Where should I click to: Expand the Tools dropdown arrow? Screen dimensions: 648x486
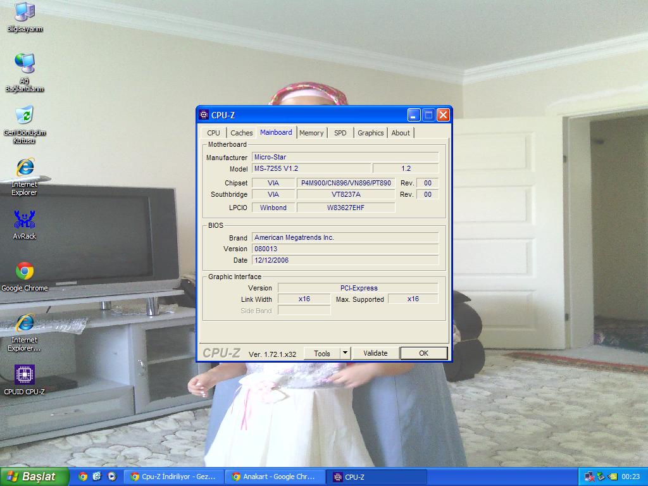click(345, 353)
